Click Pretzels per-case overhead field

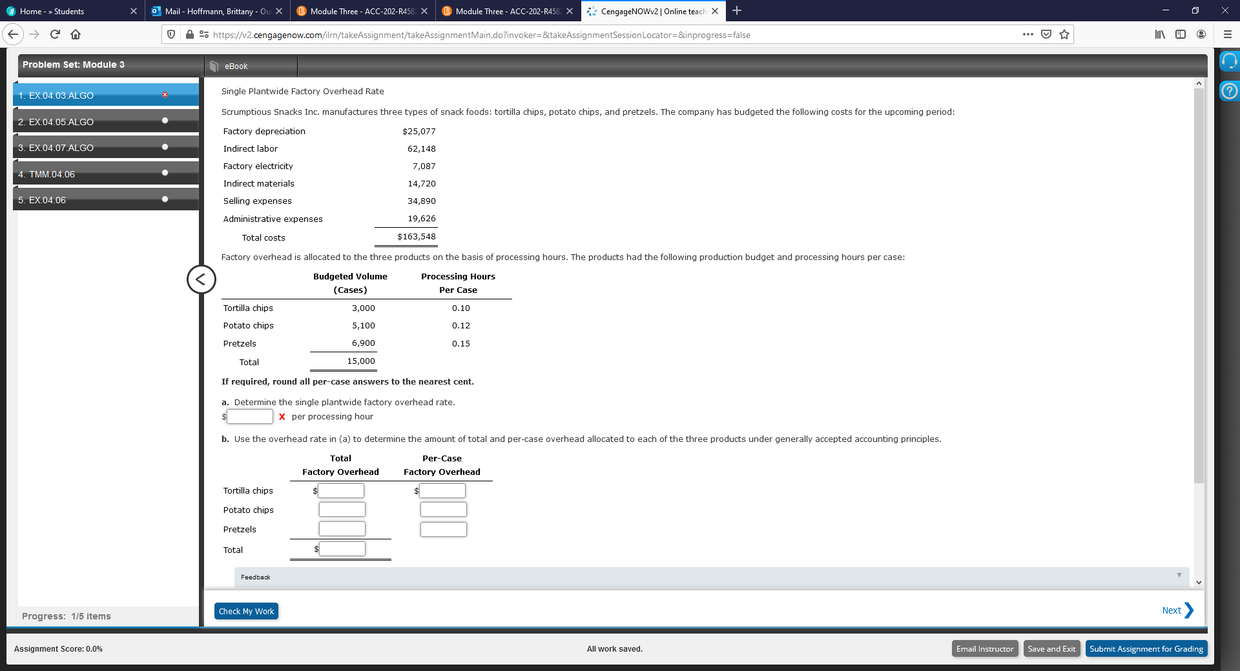[x=444, y=529]
